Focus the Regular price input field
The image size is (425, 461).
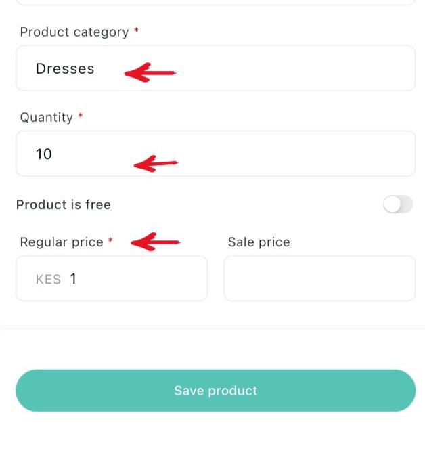pos(135,278)
